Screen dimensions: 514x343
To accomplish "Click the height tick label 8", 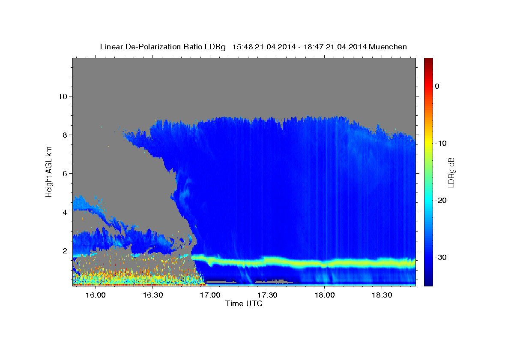I will click(x=65, y=135).
